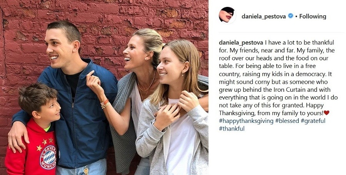Click the red heart emoji
Image resolution: width=346 pixels, height=175 pixels.
click(326, 113)
